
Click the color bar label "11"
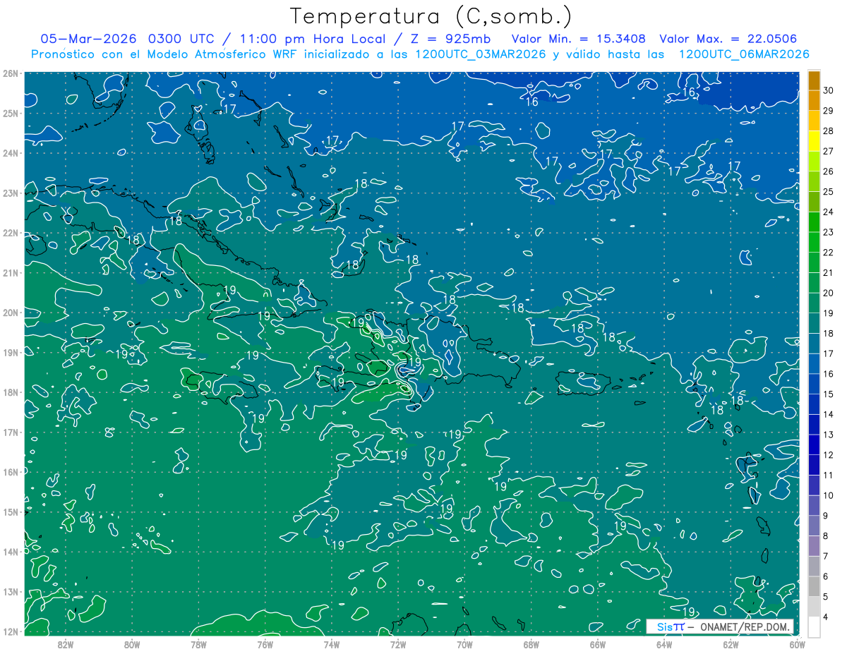coord(829,475)
